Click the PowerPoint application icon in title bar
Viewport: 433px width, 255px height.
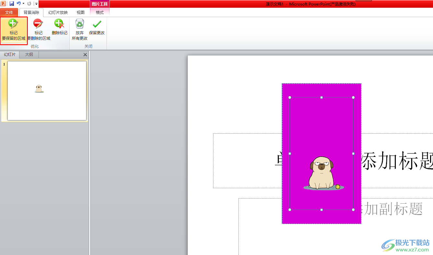pyautogui.click(x=3, y=4)
